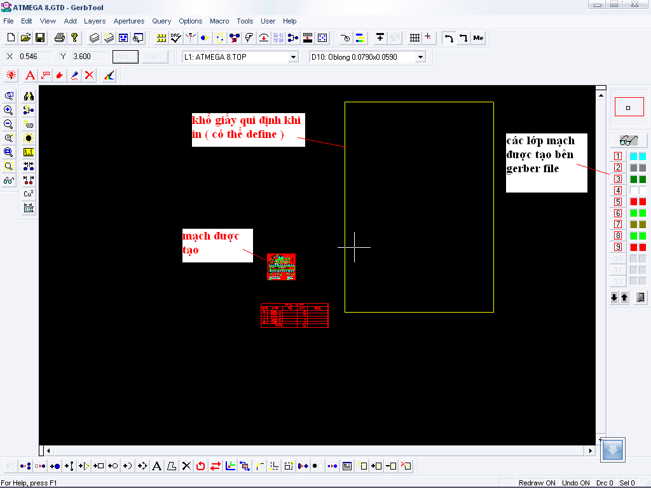This screenshot has width=651, height=488.
Task: Click the overview thumbnail with red rectangle
Action: click(629, 107)
